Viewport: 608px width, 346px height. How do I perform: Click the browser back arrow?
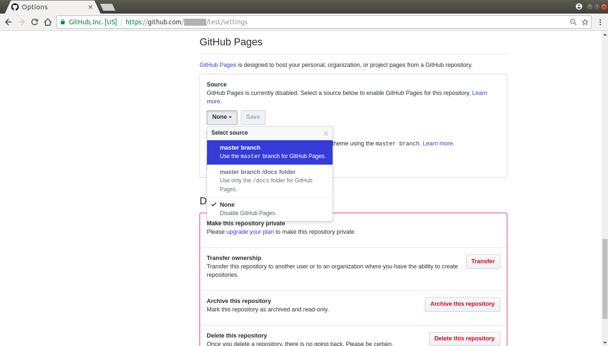tap(8, 22)
